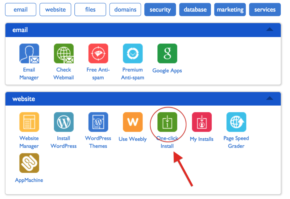Collapse the website section
Viewport: 290px width, 199px height.
[x=270, y=98]
